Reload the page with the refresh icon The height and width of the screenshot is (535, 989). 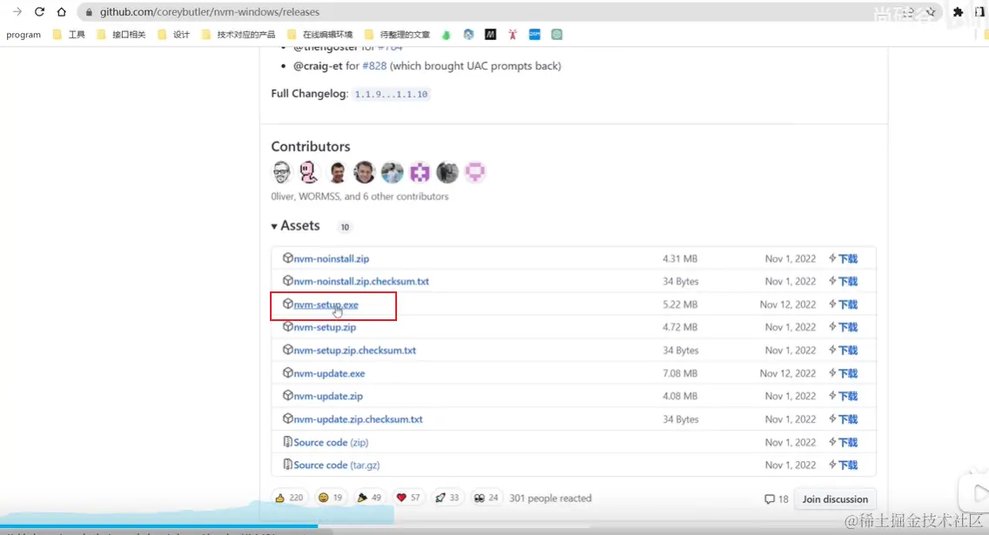click(39, 11)
